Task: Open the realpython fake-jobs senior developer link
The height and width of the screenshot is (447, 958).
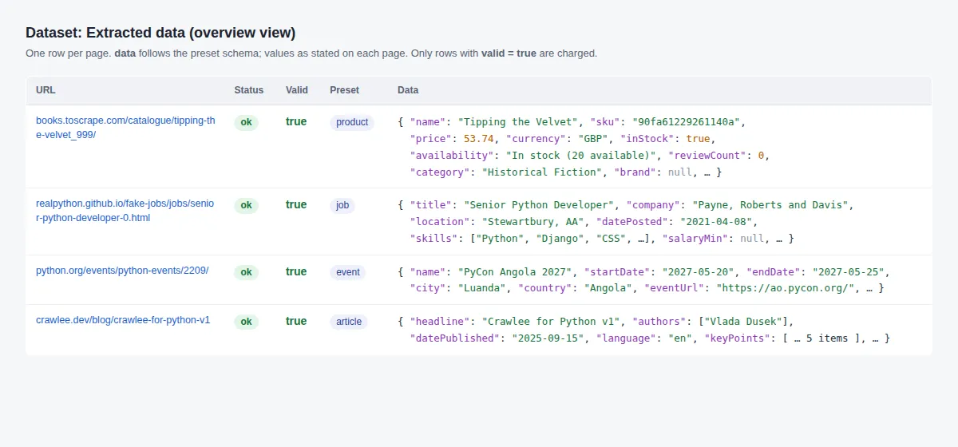Action: 125,211
